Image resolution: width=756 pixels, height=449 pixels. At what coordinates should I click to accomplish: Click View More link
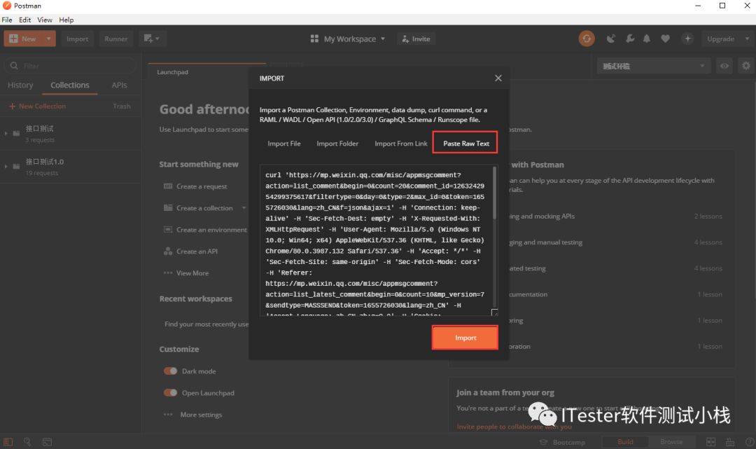coord(192,273)
